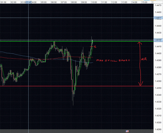Select the 1.4451 price tag on axis
The height and width of the screenshot is (133, 163).
click(158, 18)
